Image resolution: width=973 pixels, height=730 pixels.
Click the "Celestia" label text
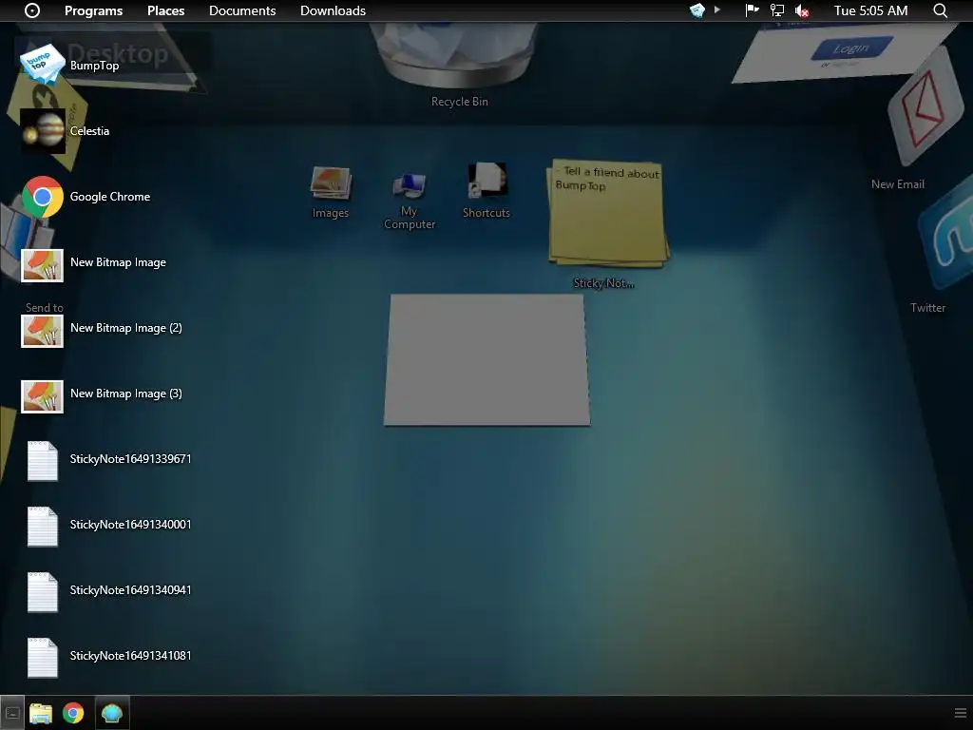point(89,131)
